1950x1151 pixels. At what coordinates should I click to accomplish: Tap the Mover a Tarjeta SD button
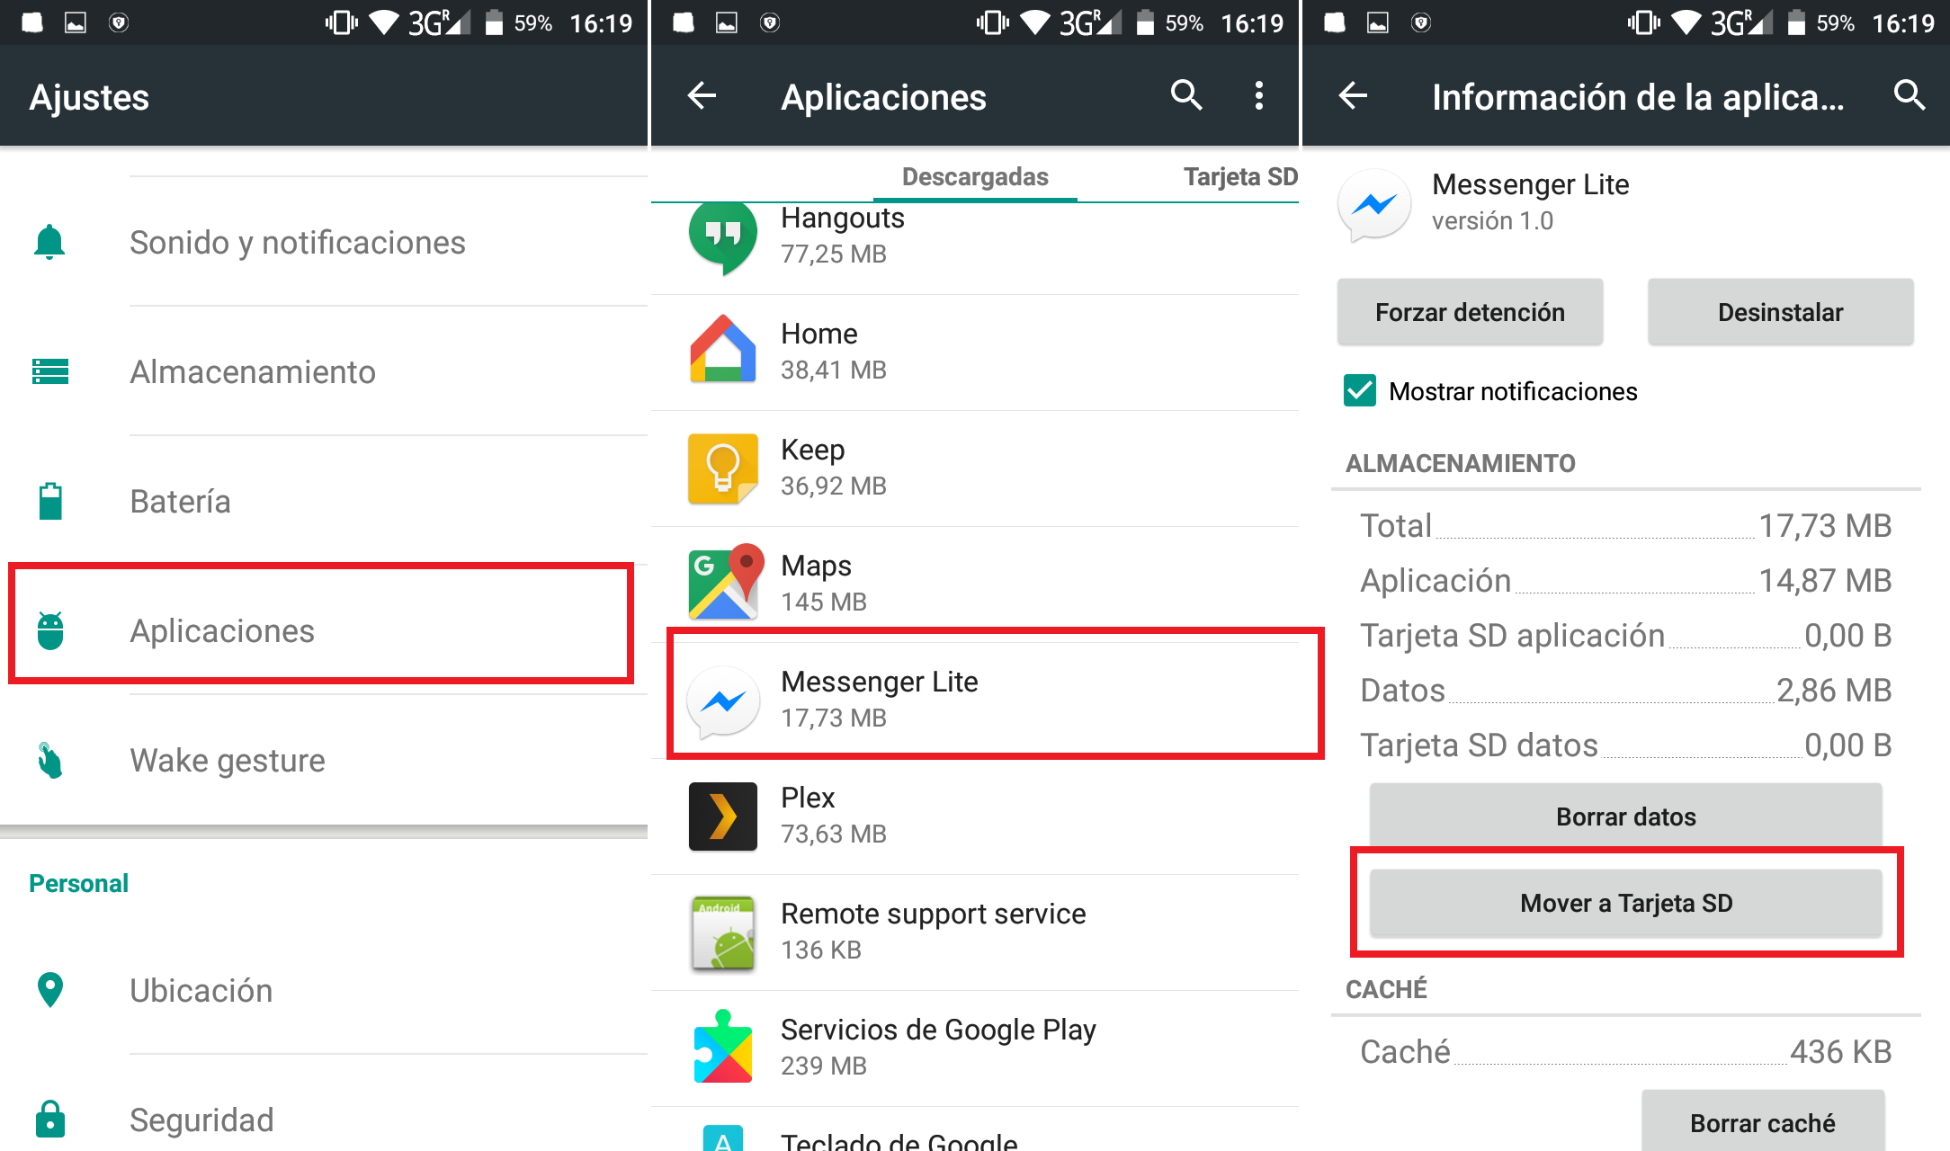coord(1625,903)
